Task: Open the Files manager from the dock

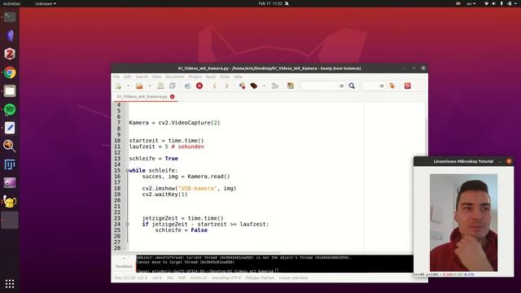Action: 10,91
